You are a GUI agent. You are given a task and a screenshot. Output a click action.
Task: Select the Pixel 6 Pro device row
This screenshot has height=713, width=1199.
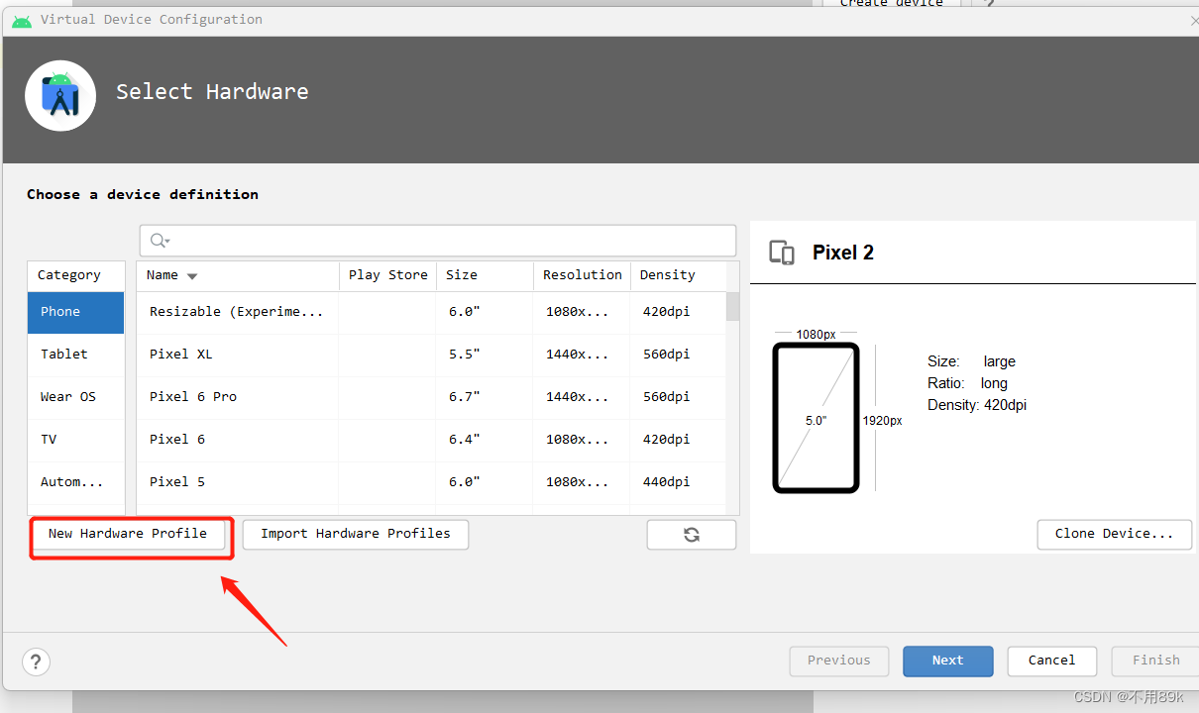[x=431, y=397]
